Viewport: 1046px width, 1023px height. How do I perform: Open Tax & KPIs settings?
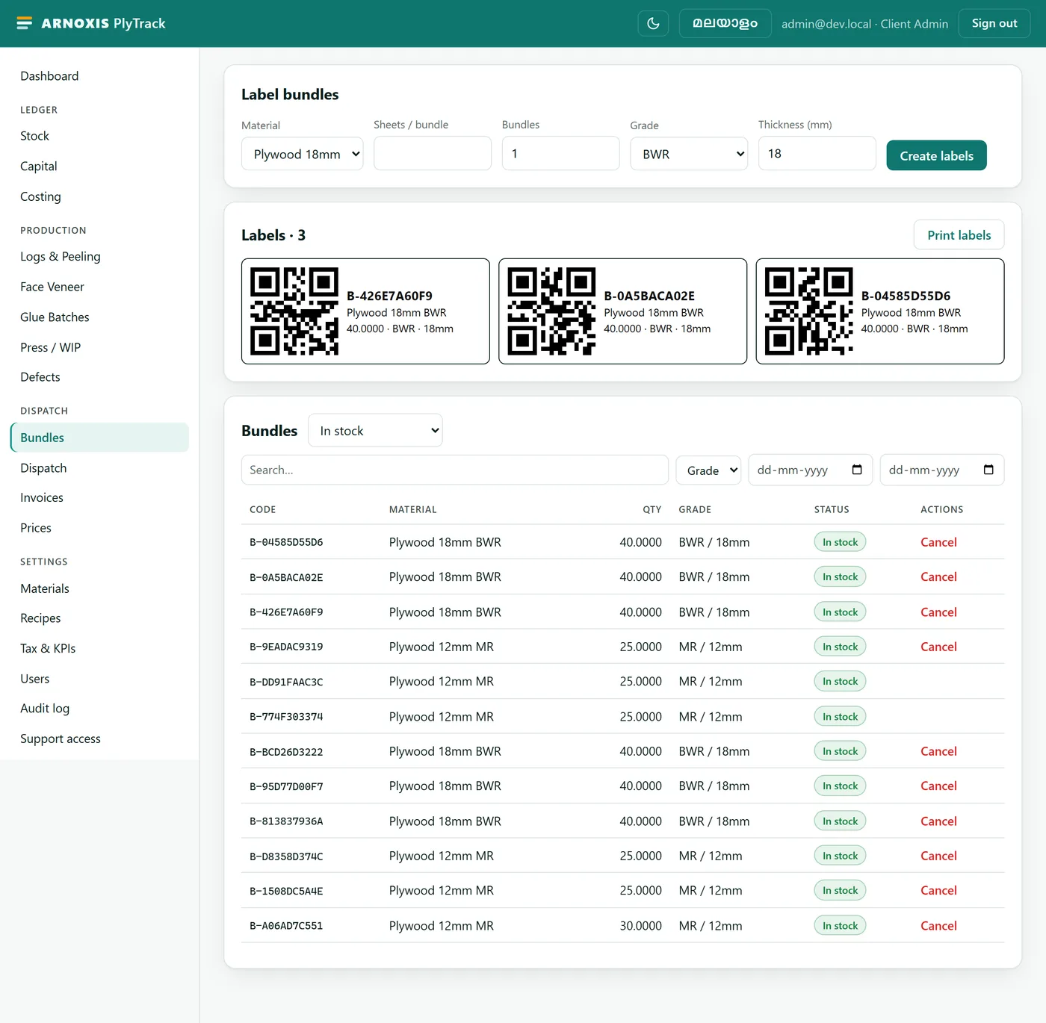(x=48, y=648)
